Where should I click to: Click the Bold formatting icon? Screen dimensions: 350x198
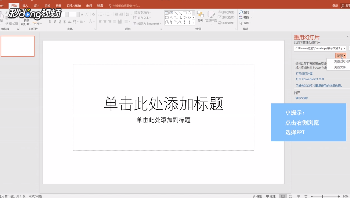pos(50,22)
